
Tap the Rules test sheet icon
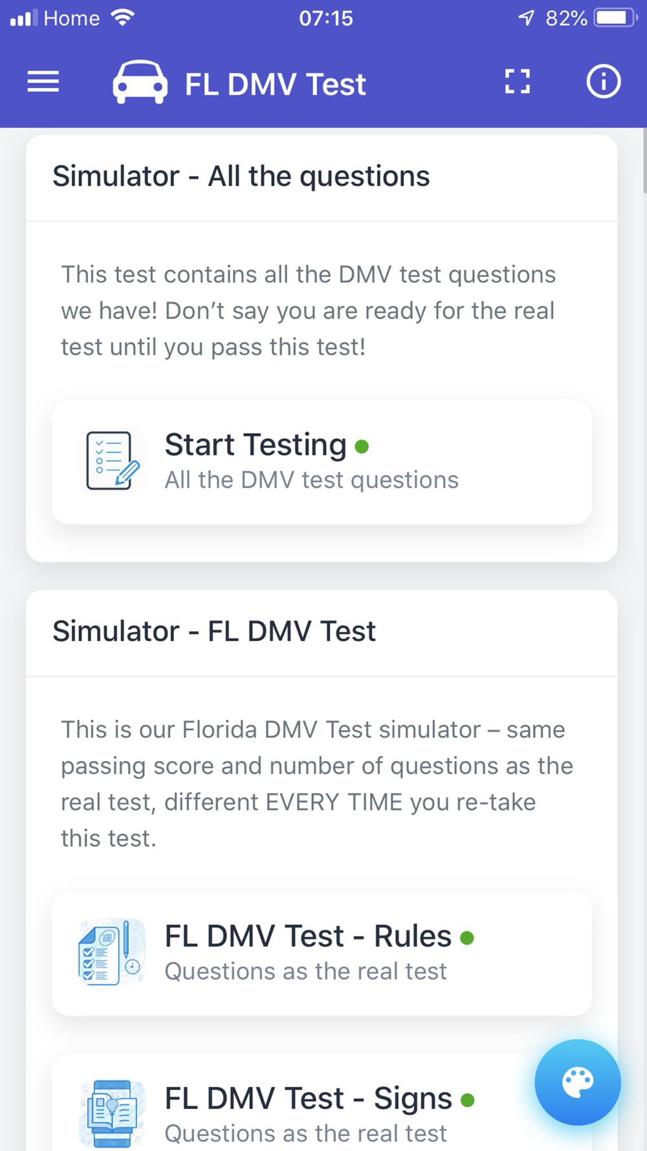(x=112, y=952)
